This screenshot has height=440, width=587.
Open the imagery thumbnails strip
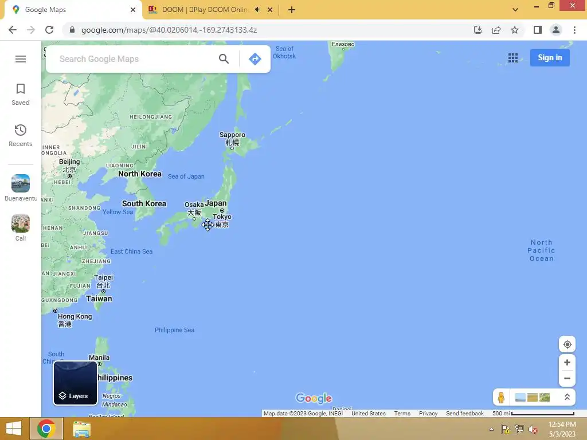533,397
